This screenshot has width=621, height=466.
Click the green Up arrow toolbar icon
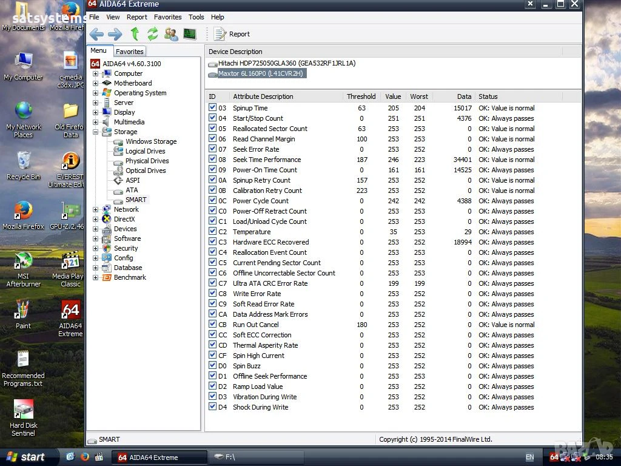(135, 34)
